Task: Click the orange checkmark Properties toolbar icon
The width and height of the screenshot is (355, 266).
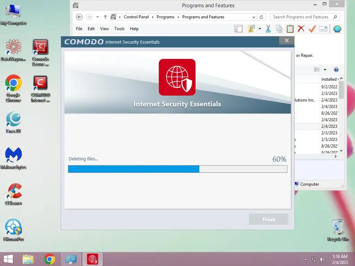Action: tap(312, 29)
